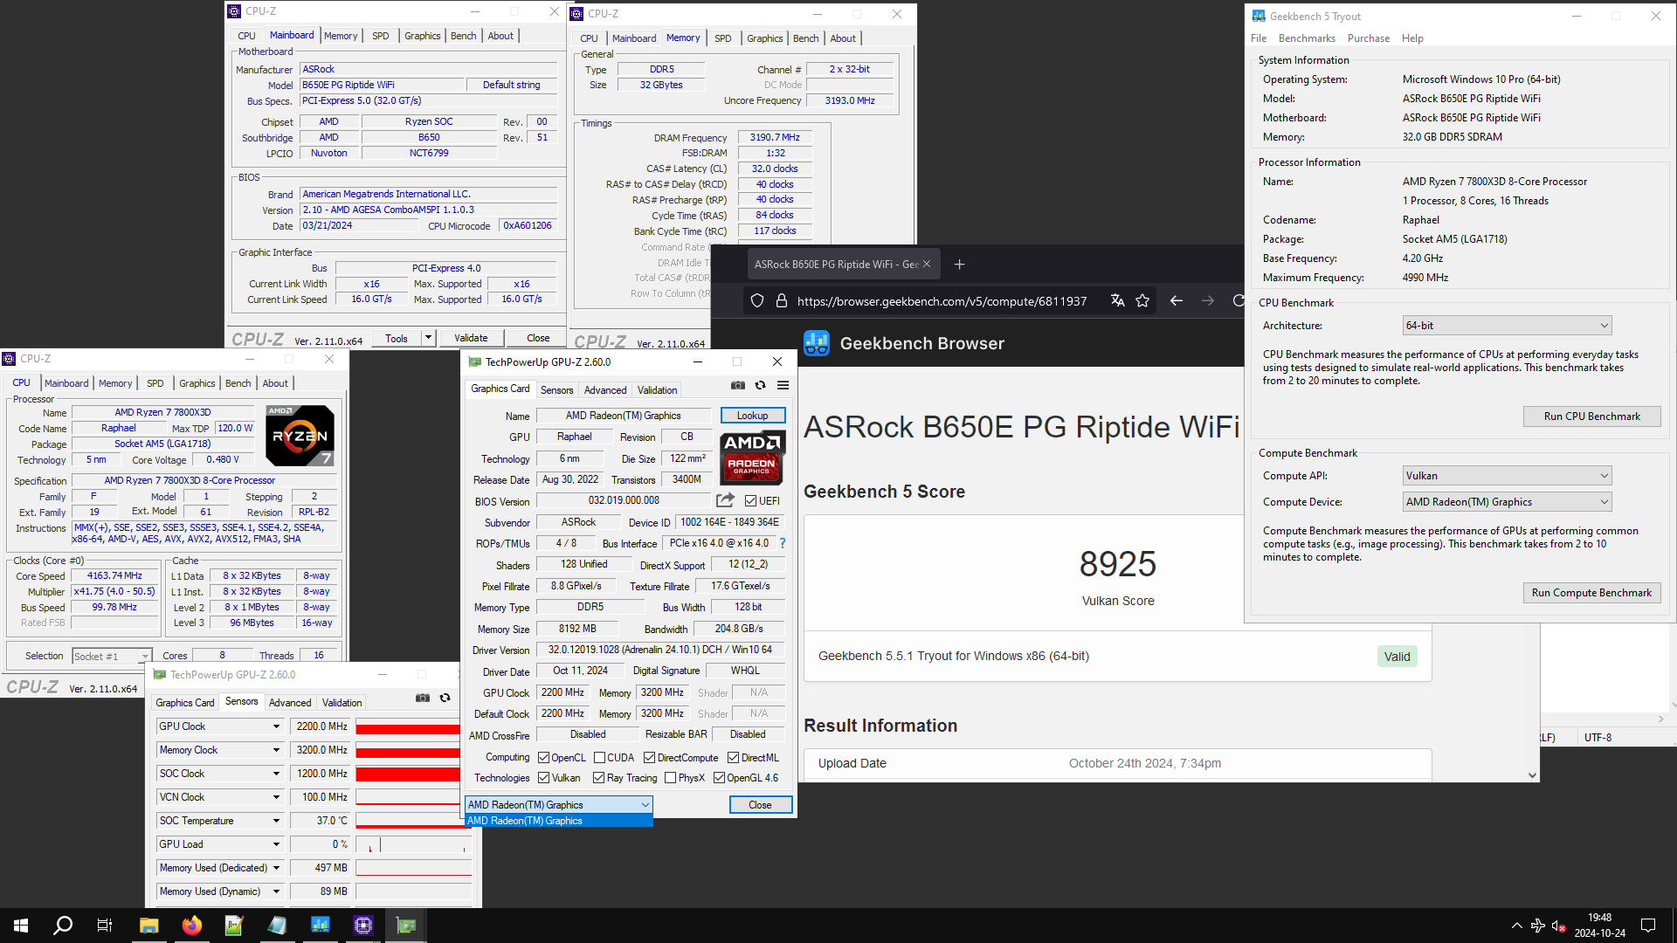This screenshot has height=943, width=1677.
Task: Open the Compute API Vulkan dropdown
Action: pyautogui.click(x=1507, y=476)
